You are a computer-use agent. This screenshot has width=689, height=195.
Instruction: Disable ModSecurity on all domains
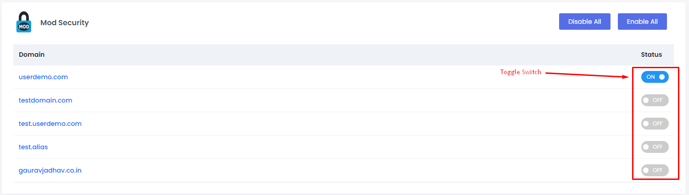click(x=584, y=22)
